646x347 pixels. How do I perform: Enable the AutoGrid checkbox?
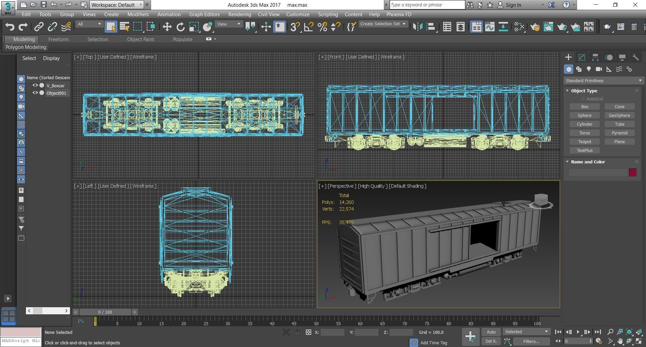click(583, 99)
